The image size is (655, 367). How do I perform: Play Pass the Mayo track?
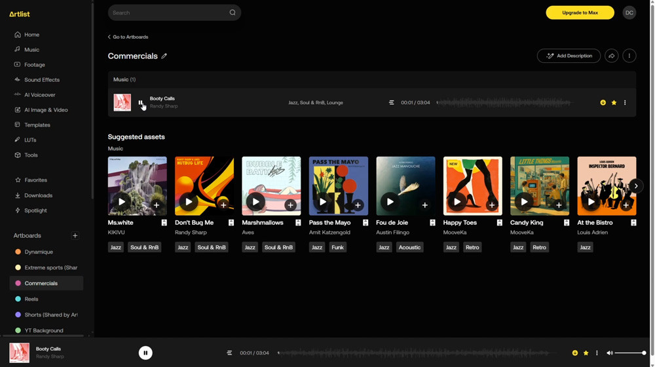click(x=323, y=202)
